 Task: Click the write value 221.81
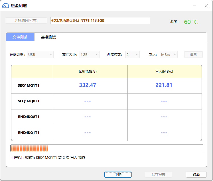coord(164,85)
